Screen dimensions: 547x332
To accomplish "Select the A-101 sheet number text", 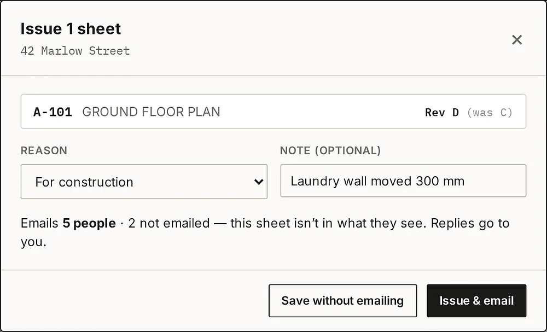I will click(x=53, y=112).
